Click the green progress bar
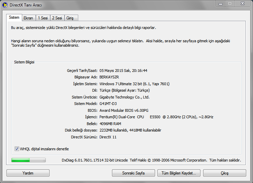This screenshot has height=183, width=253. pyautogui.click(x=28, y=160)
